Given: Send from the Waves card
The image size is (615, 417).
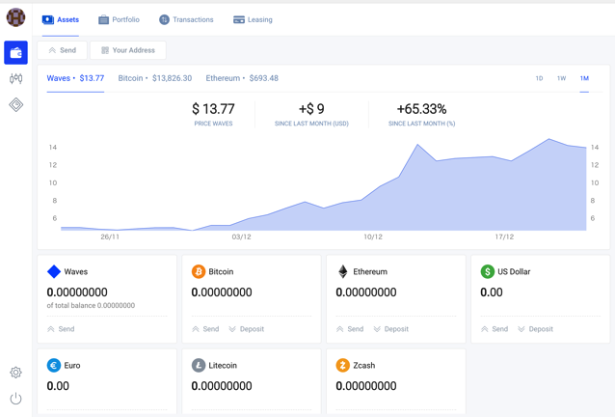Looking at the screenshot, I should tap(61, 329).
